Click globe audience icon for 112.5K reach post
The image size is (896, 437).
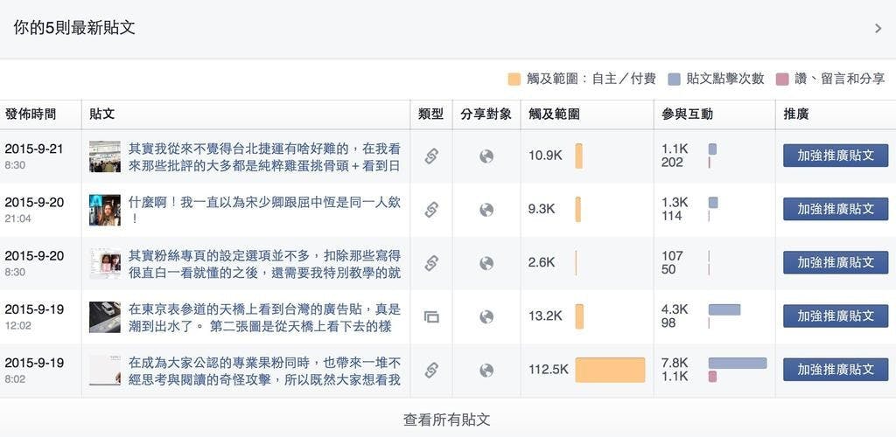(x=486, y=370)
